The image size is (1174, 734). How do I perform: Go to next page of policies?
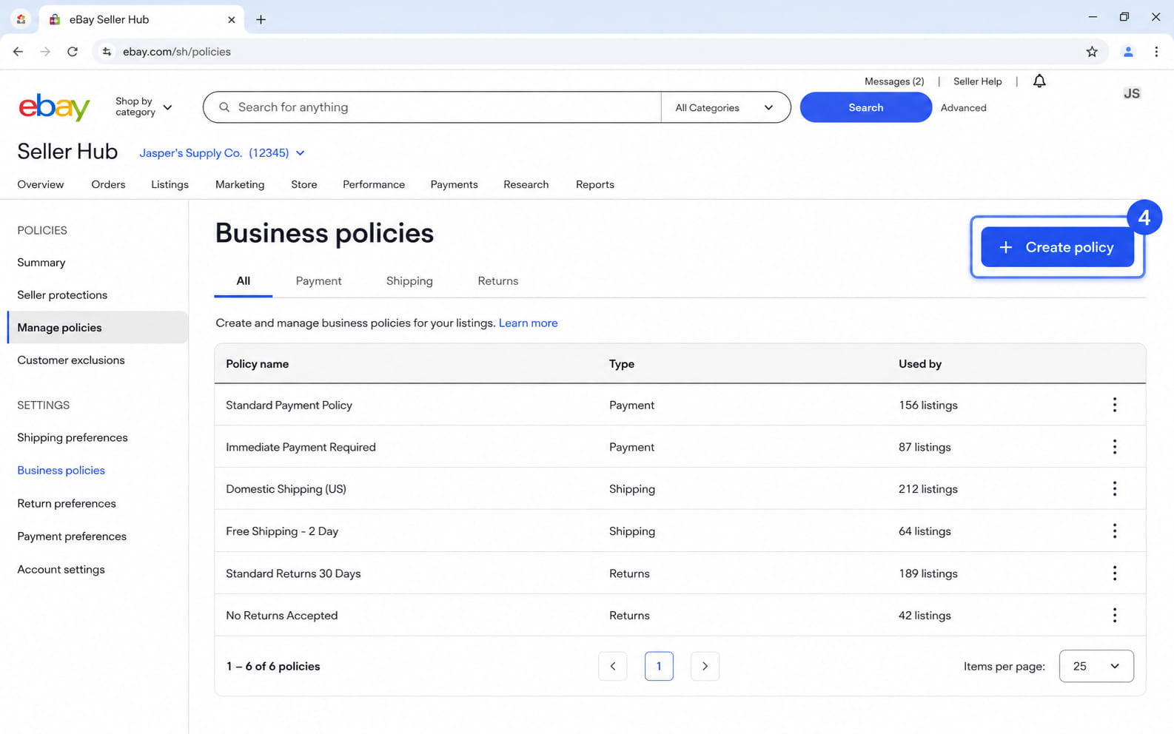click(705, 666)
